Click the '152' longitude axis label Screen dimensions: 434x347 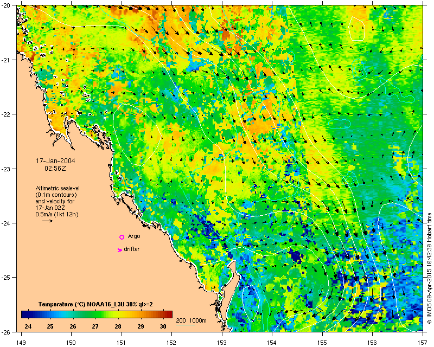(171, 343)
